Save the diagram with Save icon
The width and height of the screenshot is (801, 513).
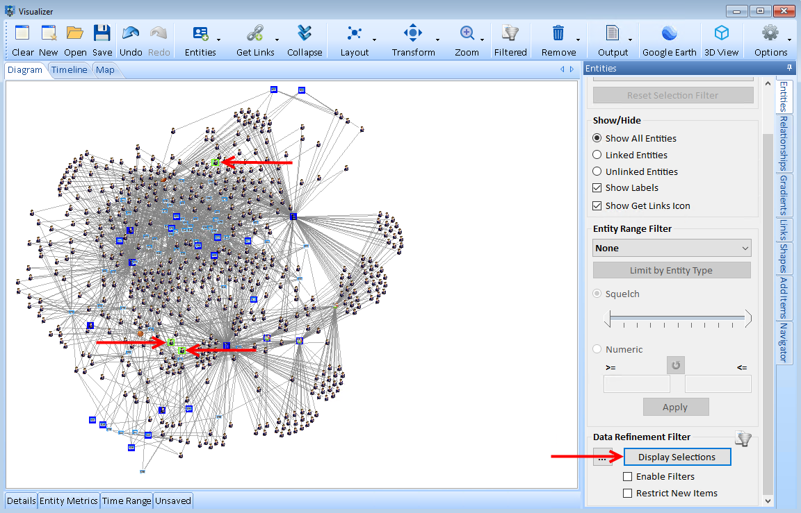click(102, 33)
